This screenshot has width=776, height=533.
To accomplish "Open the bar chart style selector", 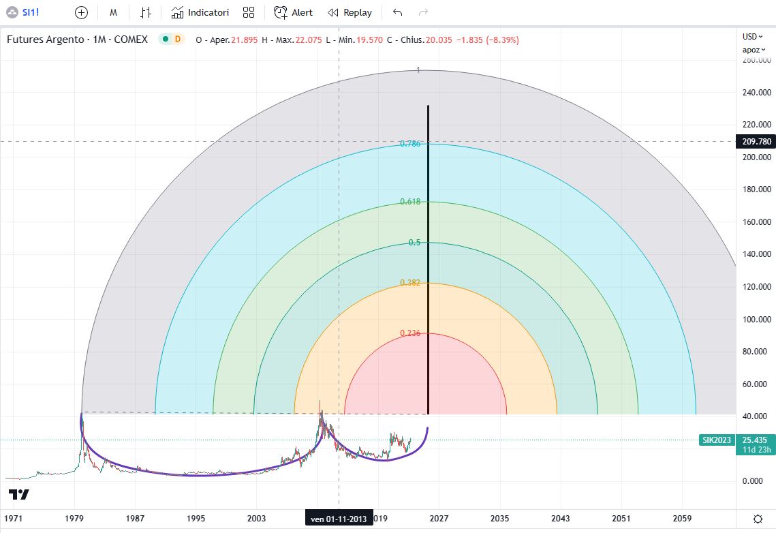I will pos(146,12).
